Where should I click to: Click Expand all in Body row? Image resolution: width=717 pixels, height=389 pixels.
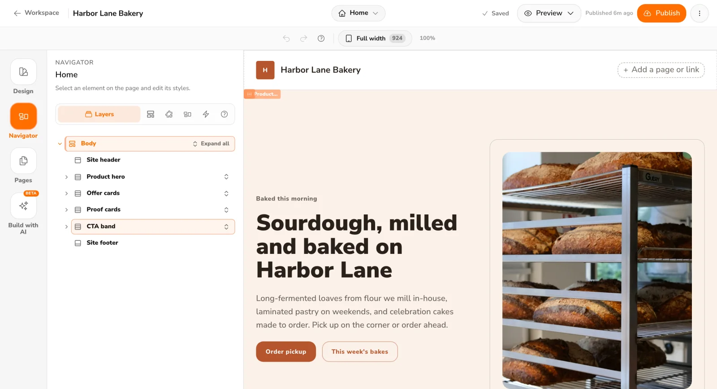211,144
